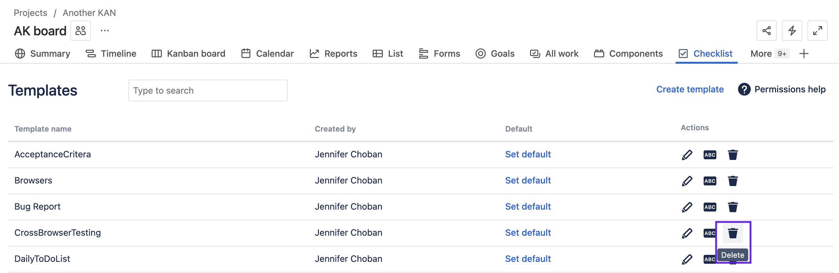Open the Reports tab
Viewport: 839px width, 273px height.
333,54
